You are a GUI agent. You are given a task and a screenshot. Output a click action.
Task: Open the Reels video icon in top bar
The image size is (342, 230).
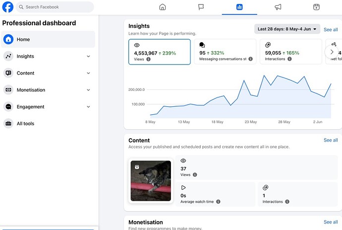(316, 7)
